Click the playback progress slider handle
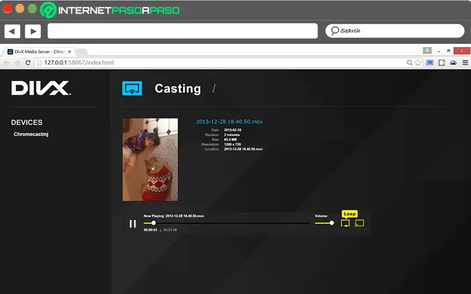 154,223
